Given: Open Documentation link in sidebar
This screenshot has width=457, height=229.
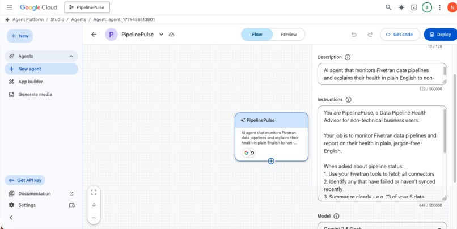Looking at the screenshot, I should click(x=35, y=194).
